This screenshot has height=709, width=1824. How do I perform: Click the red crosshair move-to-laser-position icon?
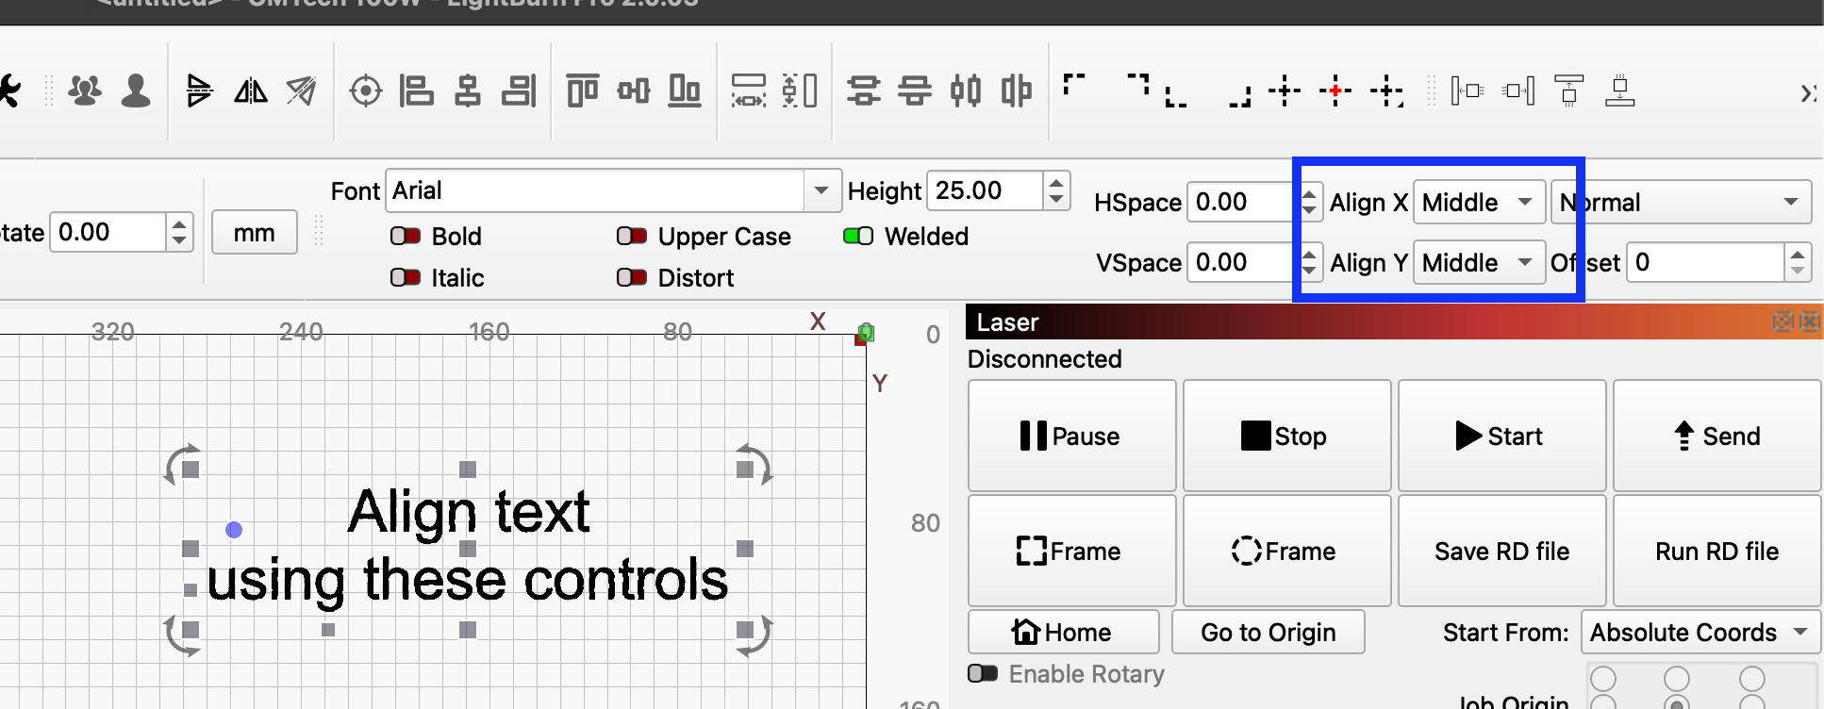[1335, 91]
